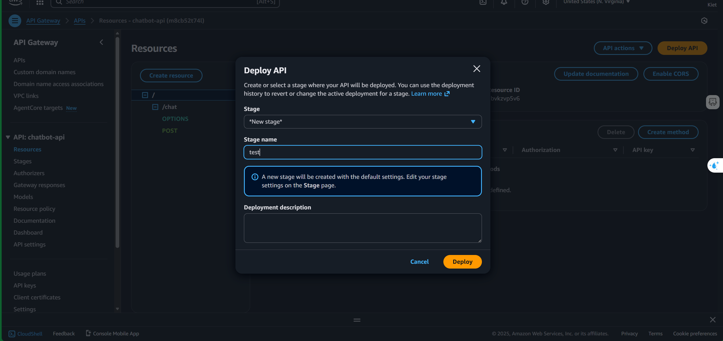Viewport: 723px width, 341px height.
Task: Open the AWS services grid icon
Action: point(40,3)
